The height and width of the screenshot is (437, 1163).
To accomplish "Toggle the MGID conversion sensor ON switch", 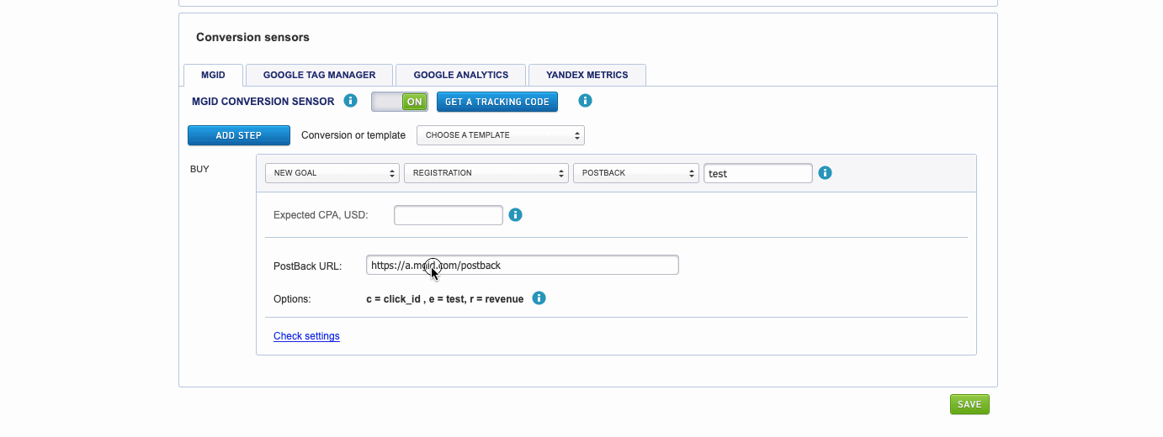I will 400,102.
